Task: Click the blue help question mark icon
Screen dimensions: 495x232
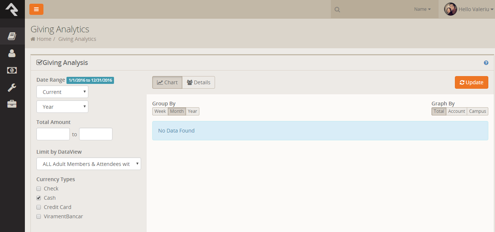Action: click(486, 63)
